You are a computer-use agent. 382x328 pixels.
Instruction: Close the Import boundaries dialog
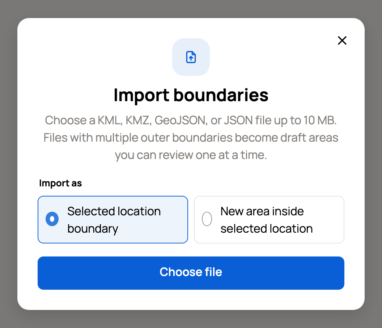(x=342, y=40)
